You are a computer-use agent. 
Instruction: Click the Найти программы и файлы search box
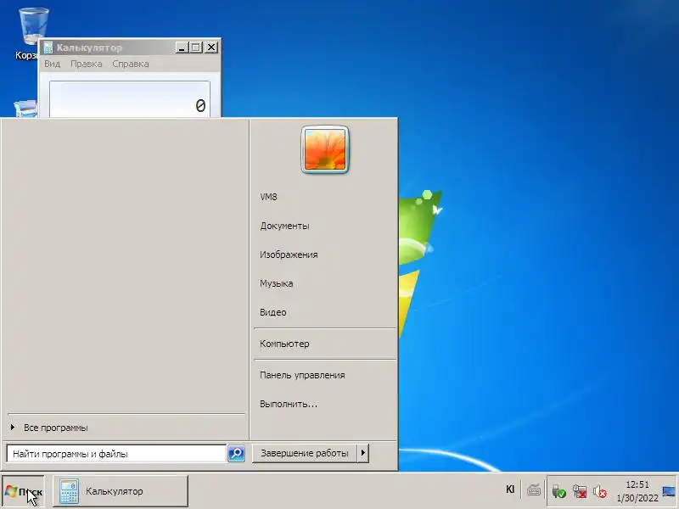pyautogui.click(x=116, y=454)
